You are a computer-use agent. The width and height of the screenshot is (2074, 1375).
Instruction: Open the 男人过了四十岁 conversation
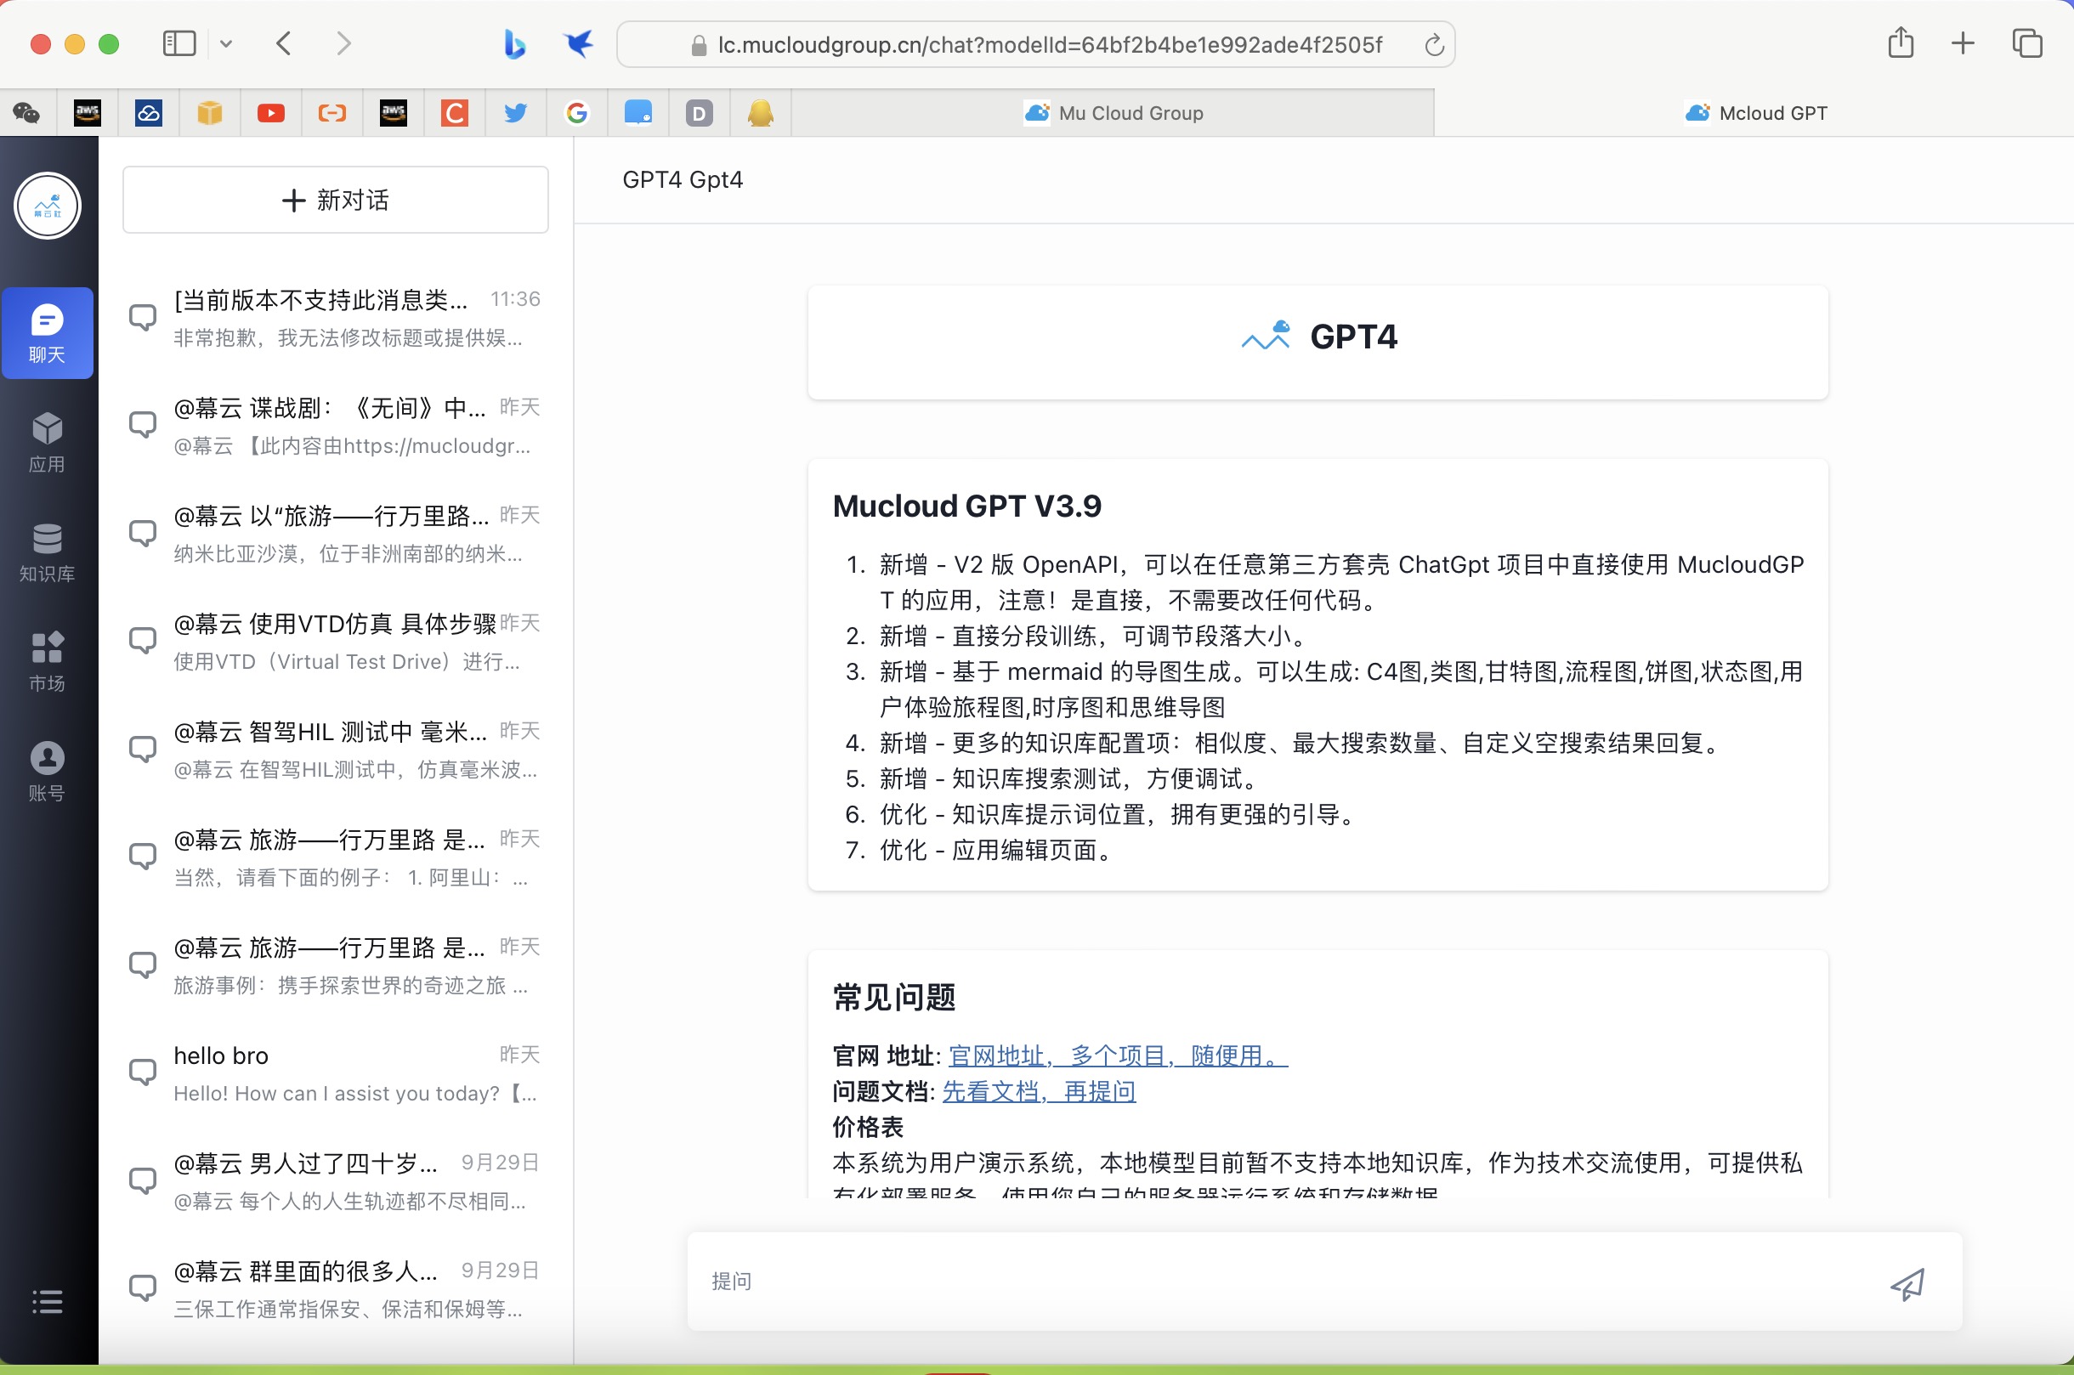(x=336, y=1181)
